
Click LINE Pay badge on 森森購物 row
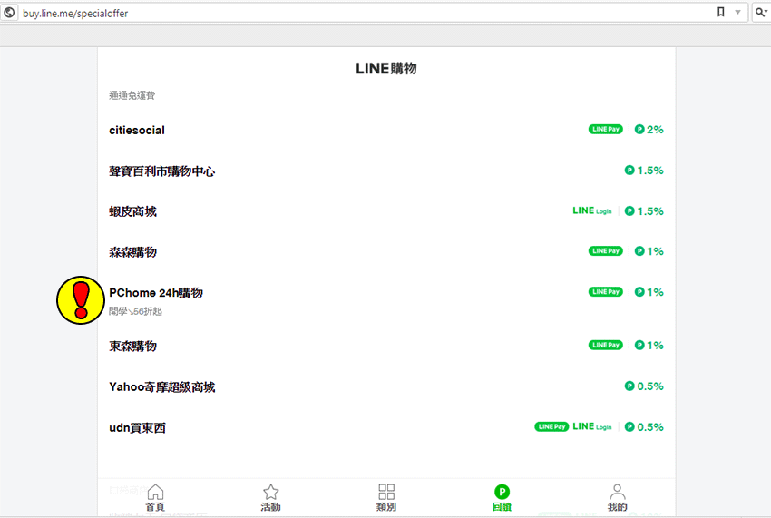coord(605,251)
